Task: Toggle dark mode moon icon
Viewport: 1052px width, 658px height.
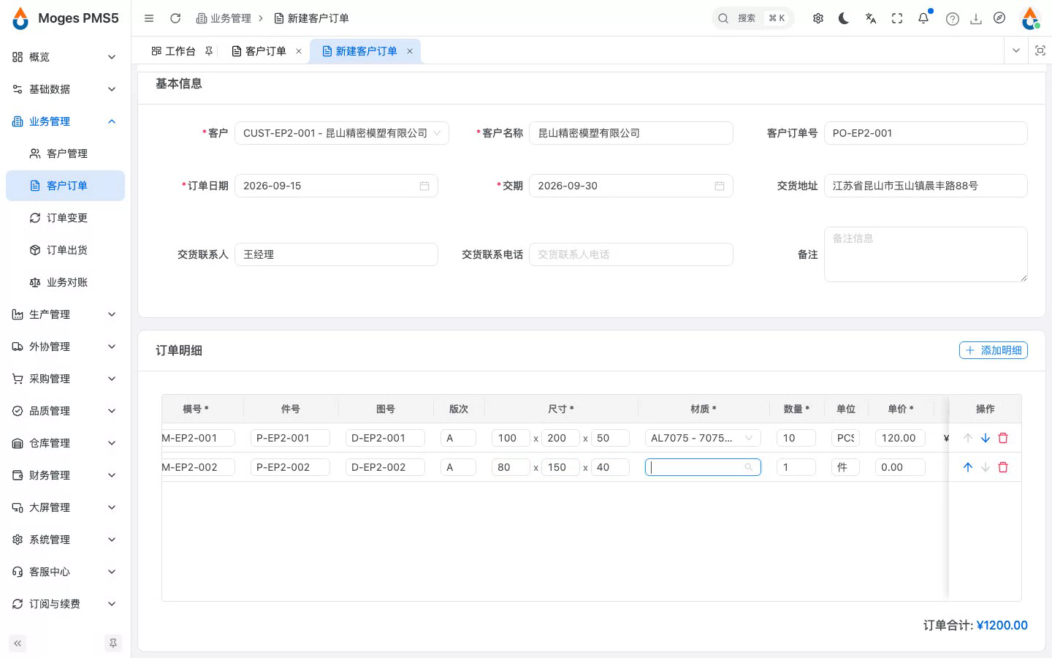Action: pos(844,18)
